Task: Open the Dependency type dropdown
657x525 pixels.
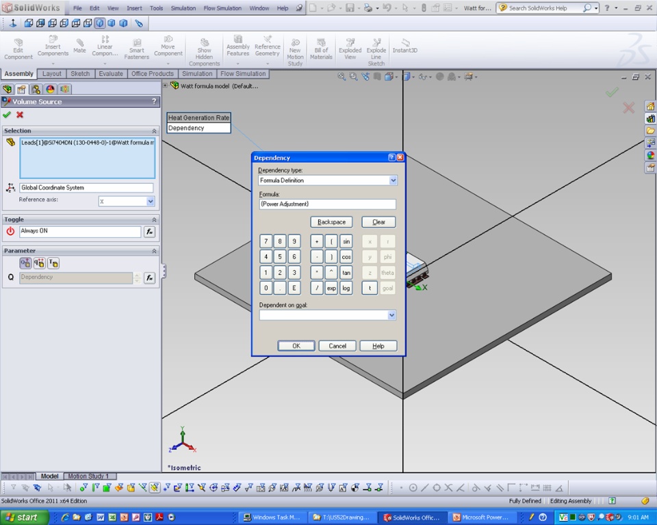Action: pos(393,180)
